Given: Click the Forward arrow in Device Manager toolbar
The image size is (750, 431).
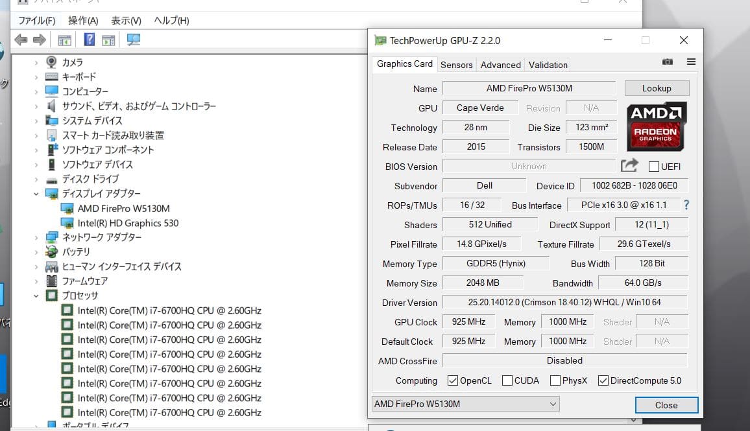Looking at the screenshot, I should tap(39, 40).
